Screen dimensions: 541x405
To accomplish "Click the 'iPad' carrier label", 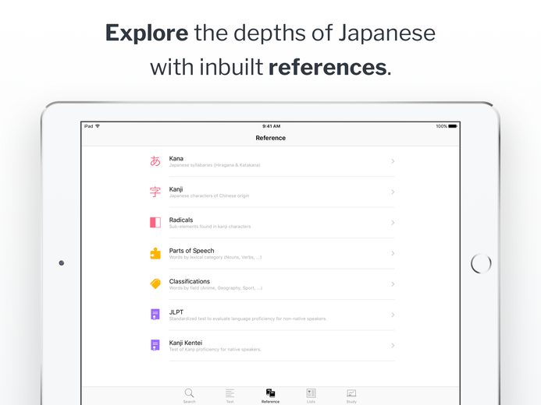I will tap(89, 126).
